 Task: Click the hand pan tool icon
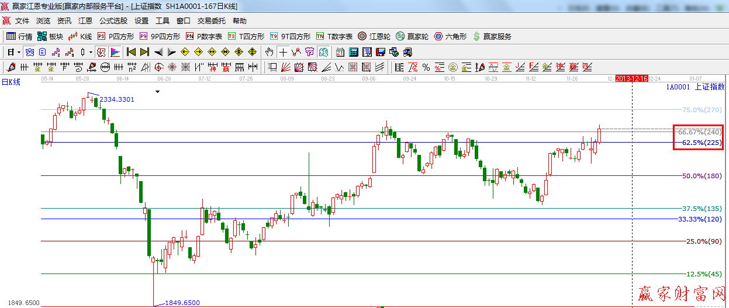(x=270, y=52)
